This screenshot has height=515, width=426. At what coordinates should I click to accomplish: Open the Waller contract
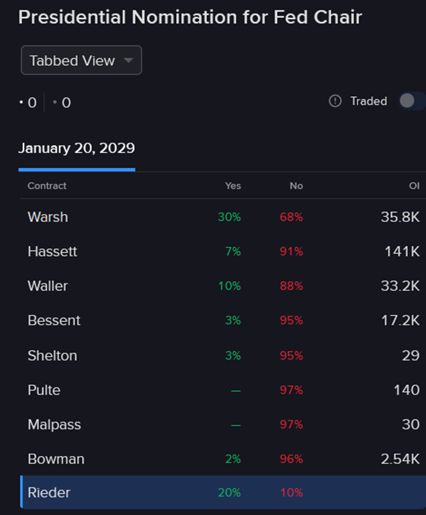[x=223, y=286]
